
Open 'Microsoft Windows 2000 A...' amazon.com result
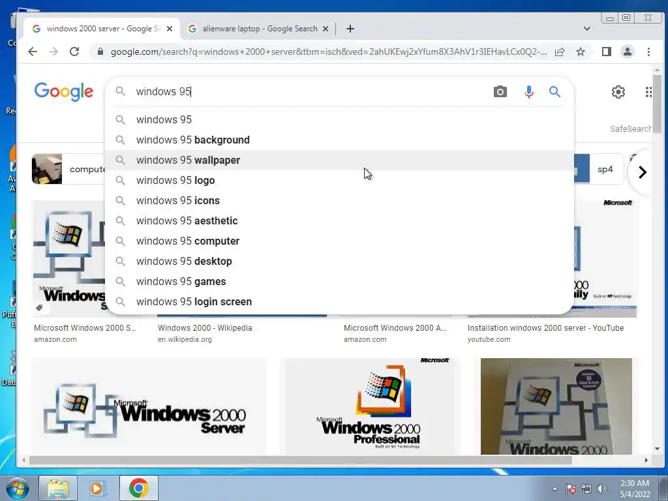(x=395, y=327)
